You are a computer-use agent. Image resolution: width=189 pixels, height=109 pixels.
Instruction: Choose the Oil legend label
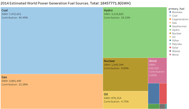click(x=174, y=37)
